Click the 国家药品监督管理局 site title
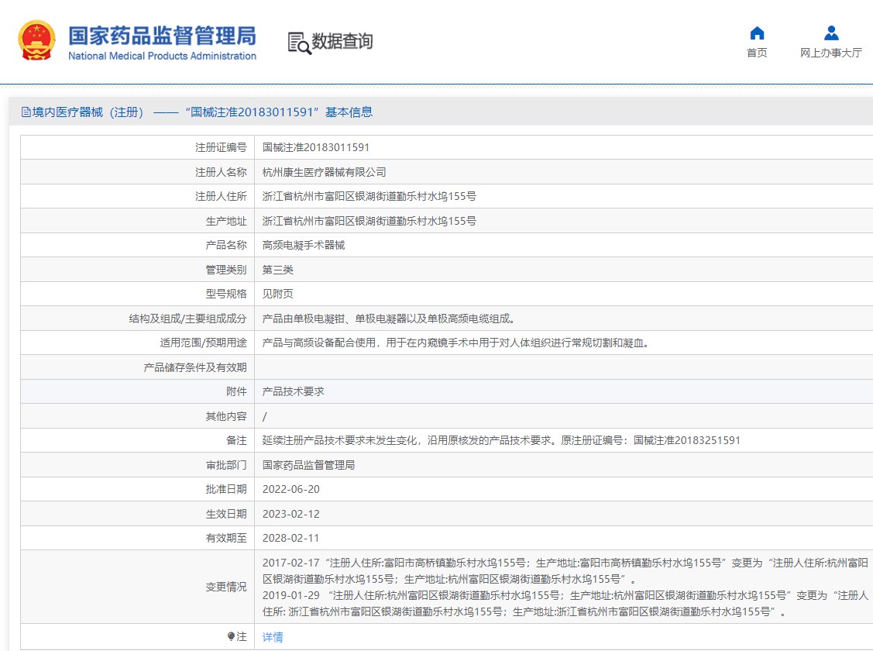Viewport: 873px width, 651px height. pos(162,36)
